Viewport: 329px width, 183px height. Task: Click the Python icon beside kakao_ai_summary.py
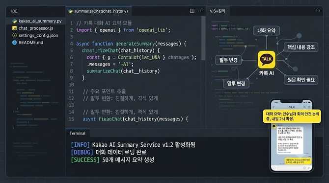pyautogui.click(x=14, y=21)
